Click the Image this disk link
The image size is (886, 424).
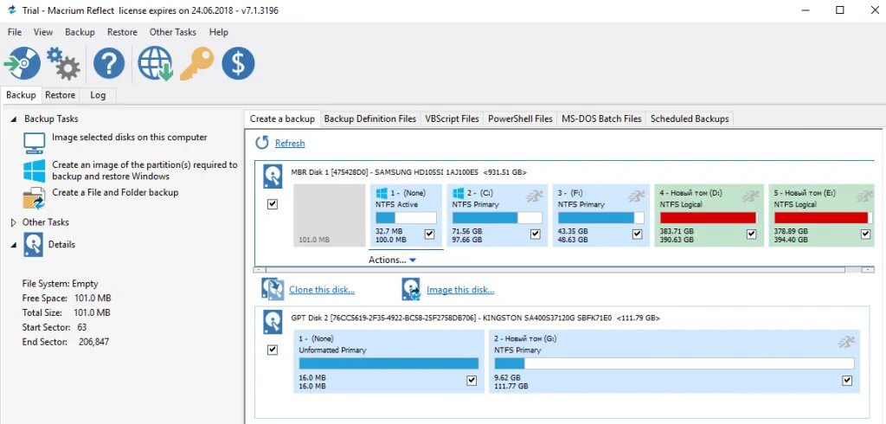460,290
